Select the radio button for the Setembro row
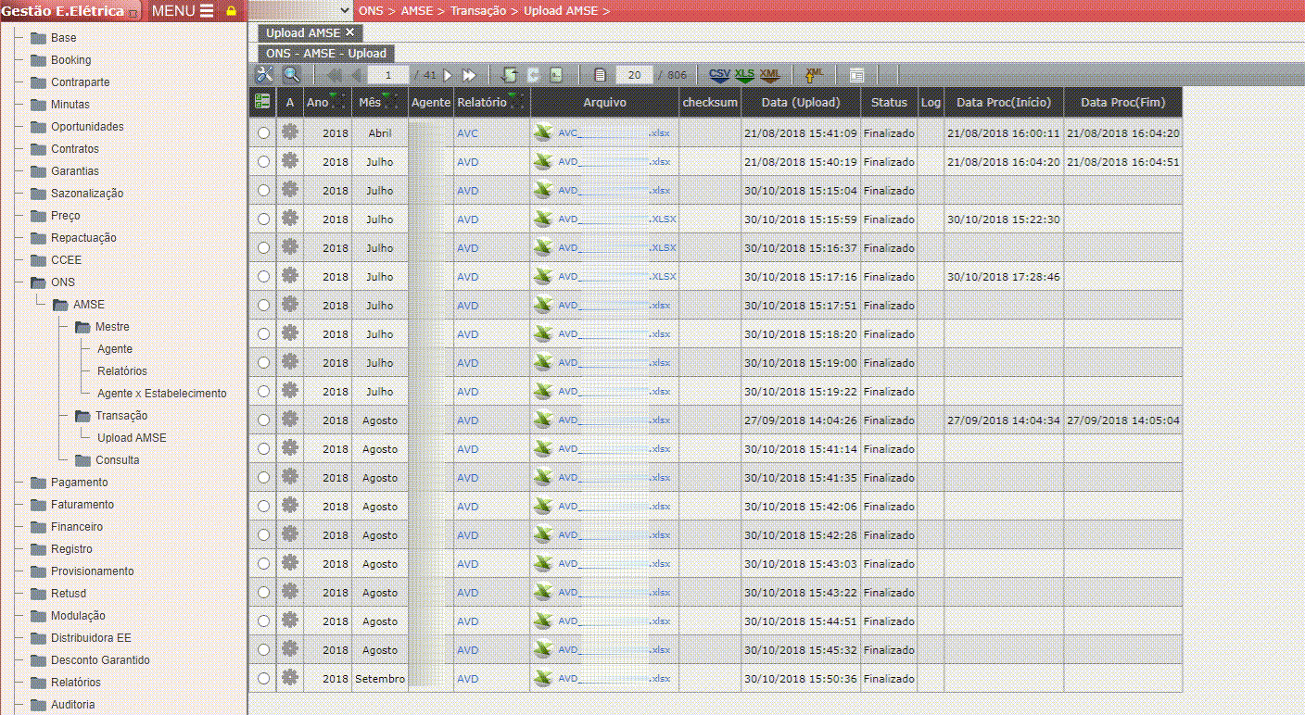This screenshot has width=1305, height=715. click(x=264, y=679)
